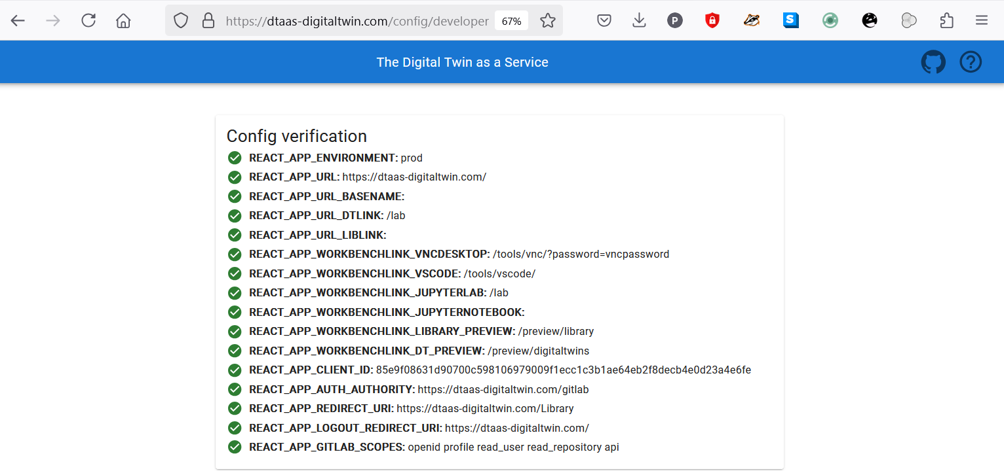Open the hamburger application menu
1004x471 pixels.
[982, 20]
